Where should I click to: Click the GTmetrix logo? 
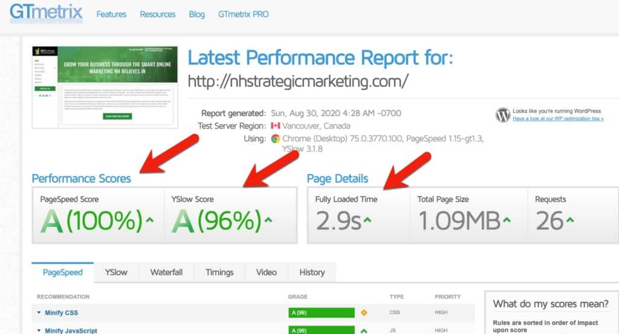point(46,13)
